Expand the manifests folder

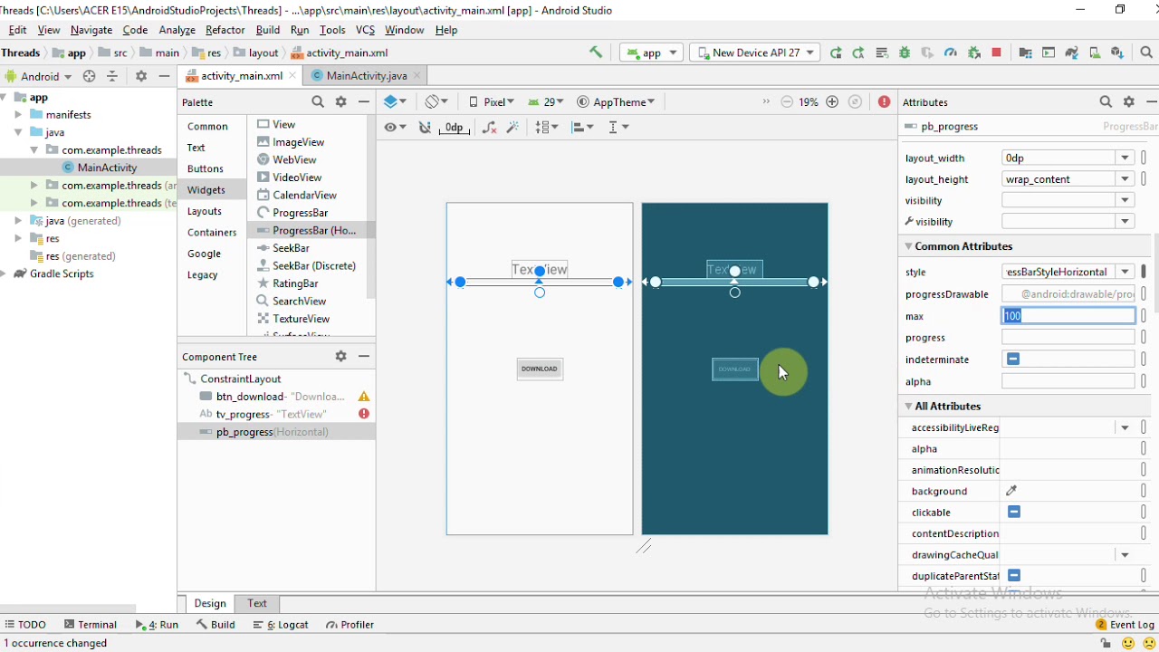[x=18, y=115]
